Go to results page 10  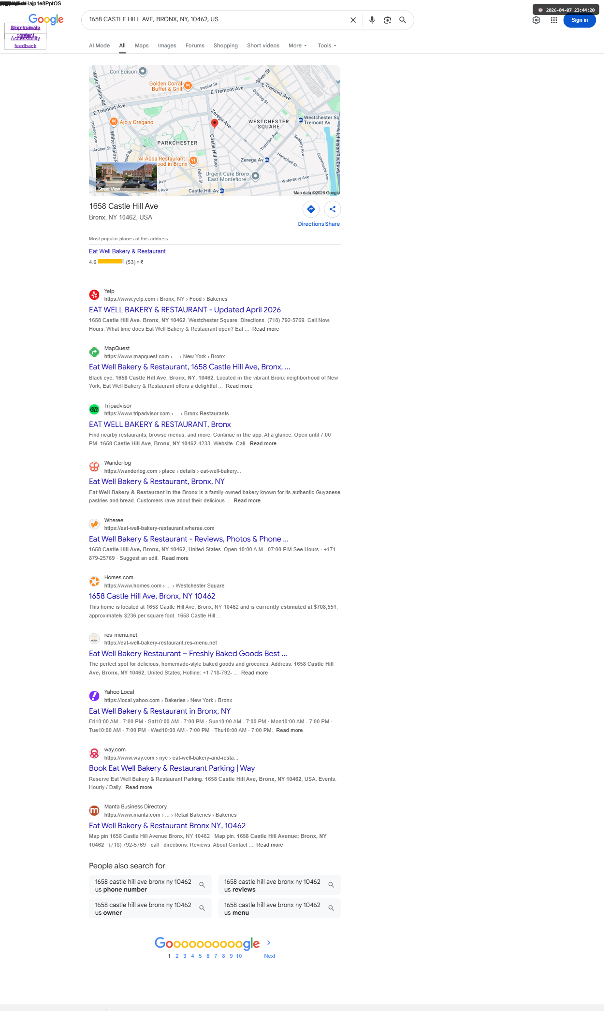click(239, 956)
